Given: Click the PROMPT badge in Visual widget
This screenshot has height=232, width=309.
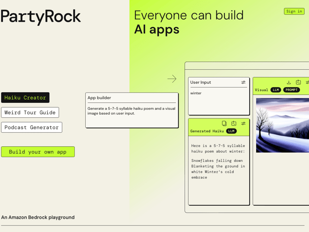Looking at the screenshot, I should tap(292, 90).
